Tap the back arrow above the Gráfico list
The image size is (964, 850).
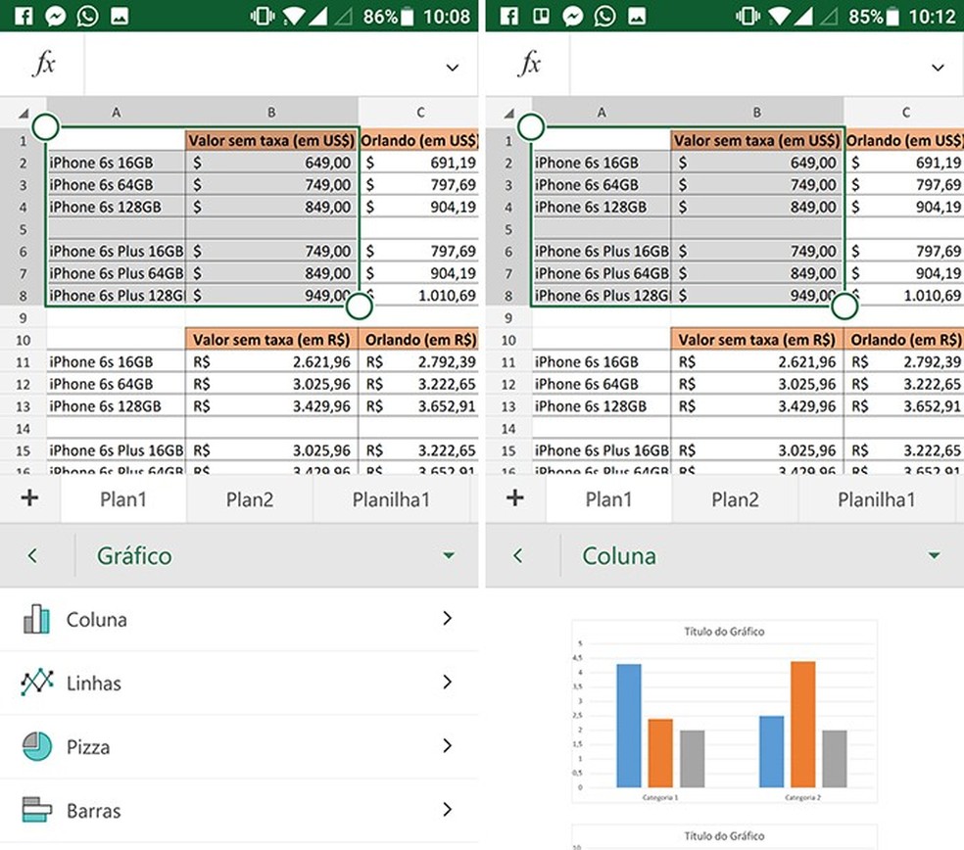click(x=34, y=555)
